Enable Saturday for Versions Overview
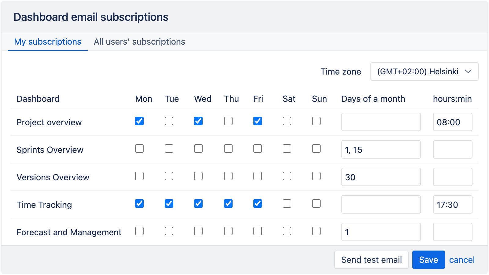The width and height of the screenshot is (489, 275). (287, 176)
